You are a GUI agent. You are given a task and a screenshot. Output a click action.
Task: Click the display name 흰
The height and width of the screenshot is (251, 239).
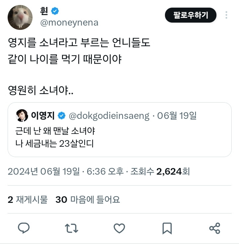click(44, 11)
